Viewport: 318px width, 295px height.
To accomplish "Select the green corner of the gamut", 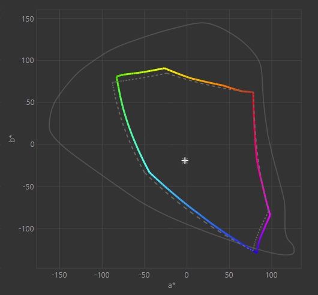I will (x=117, y=77).
